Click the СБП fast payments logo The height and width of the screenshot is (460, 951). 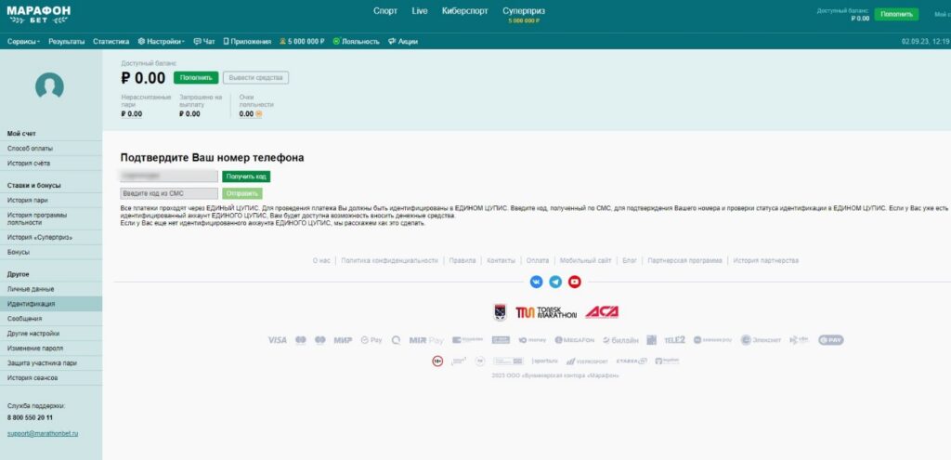pos(800,340)
